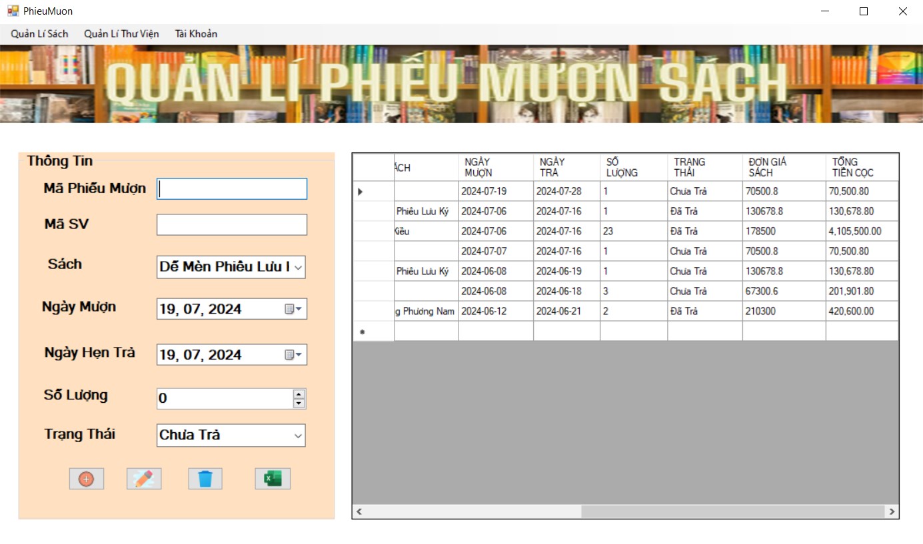Click inside the Số Lượng number field
923x544 pixels.
tap(225, 399)
